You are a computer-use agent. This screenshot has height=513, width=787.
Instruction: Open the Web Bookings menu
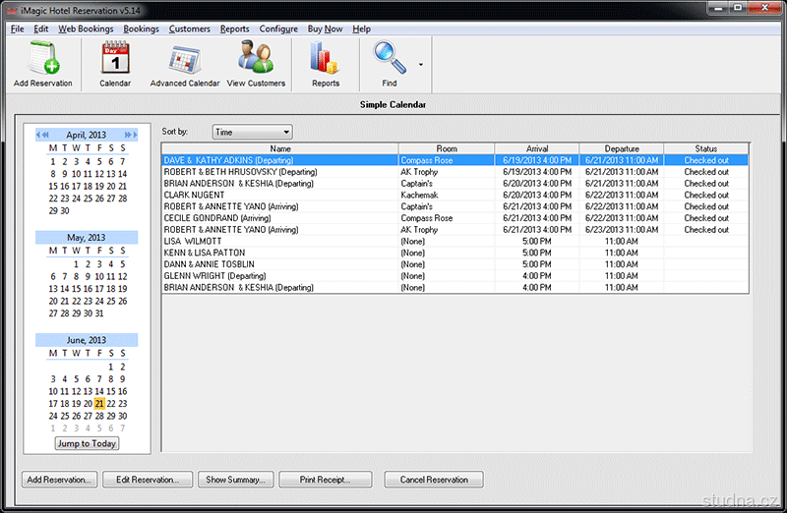tap(86, 29)
